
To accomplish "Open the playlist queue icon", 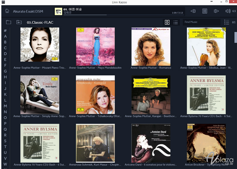I will click(x=227, y=22).
